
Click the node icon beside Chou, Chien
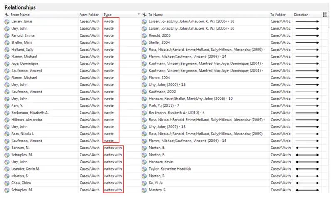[7, 183]
